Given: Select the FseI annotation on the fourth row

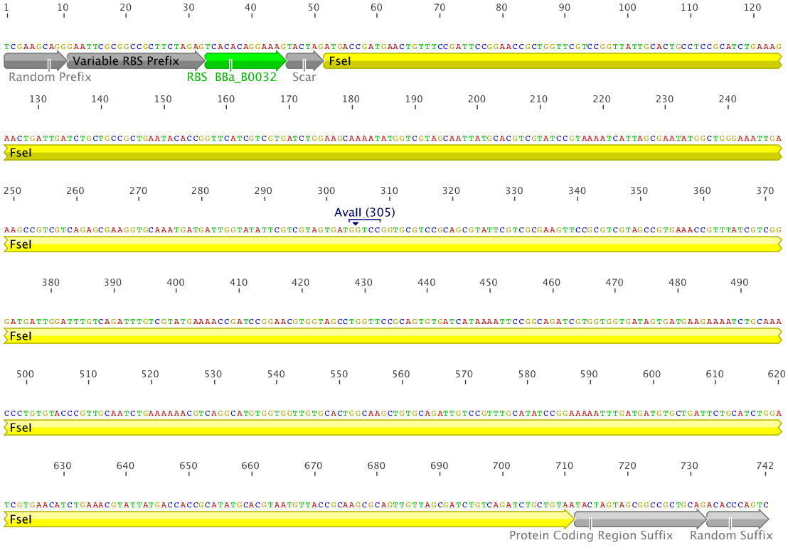Looking at the screenshot, I should (391, 336).
